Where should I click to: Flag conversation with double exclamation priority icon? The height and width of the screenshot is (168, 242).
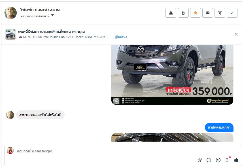(x=220, y=13)
